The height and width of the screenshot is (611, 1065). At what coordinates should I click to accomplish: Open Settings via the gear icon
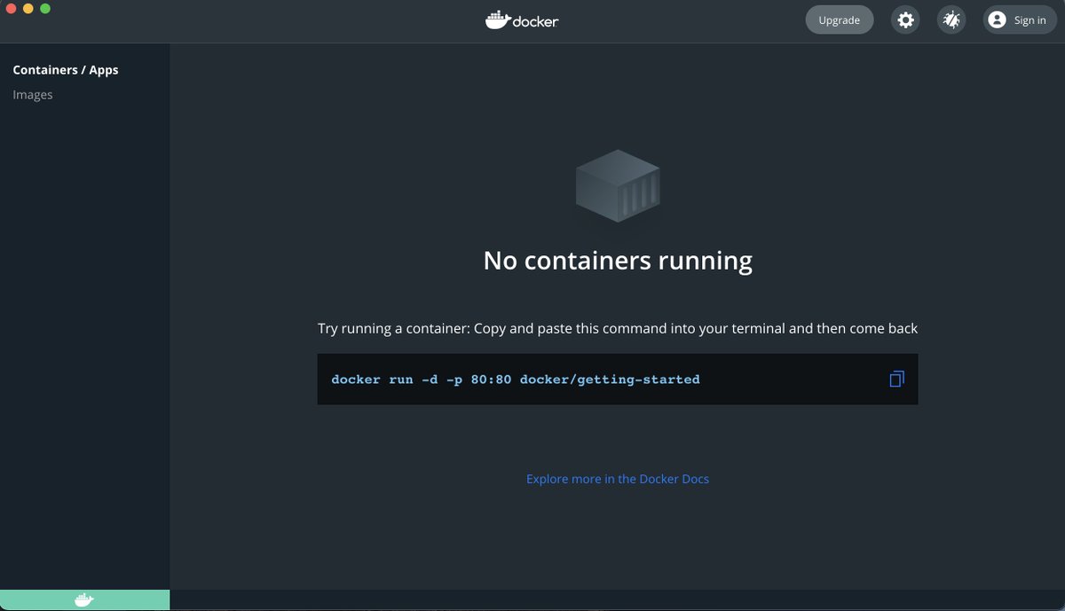tap(905, 20)
